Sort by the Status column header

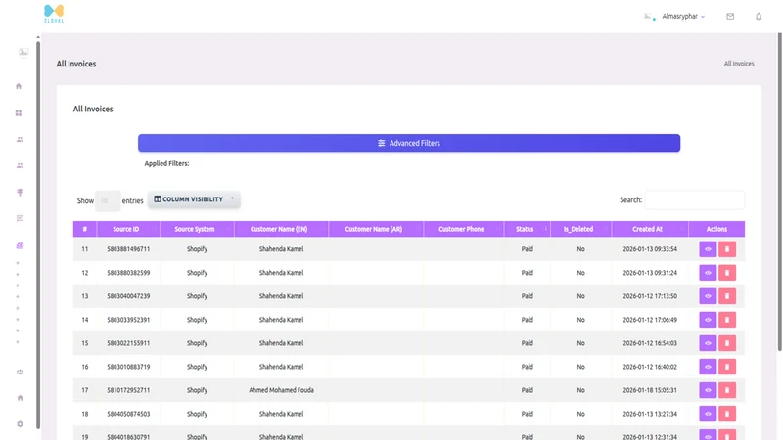[x=527, y=229]
